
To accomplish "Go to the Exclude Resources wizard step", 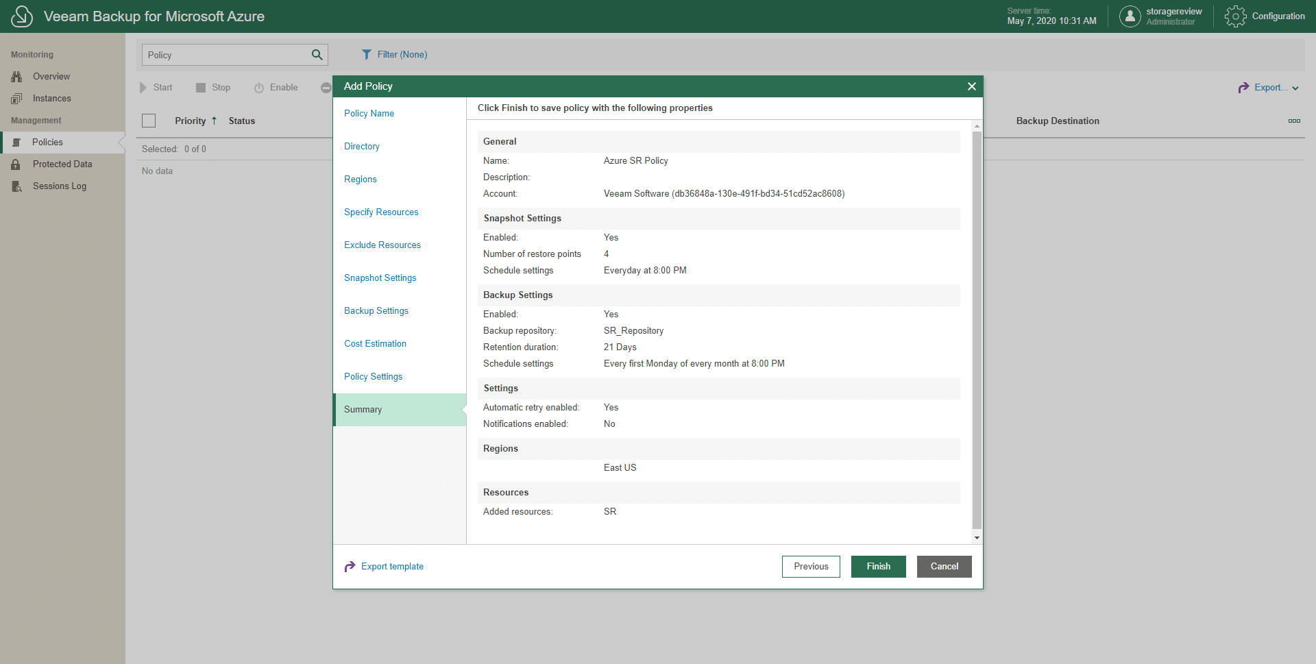I will pos(382,245).
